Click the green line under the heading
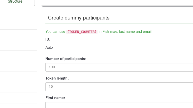 [x=119, y=24]
